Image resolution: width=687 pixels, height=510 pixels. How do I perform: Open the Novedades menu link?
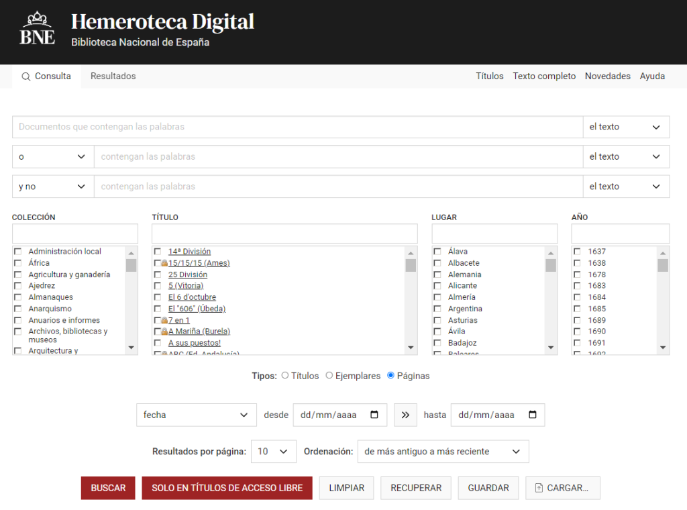607,76
